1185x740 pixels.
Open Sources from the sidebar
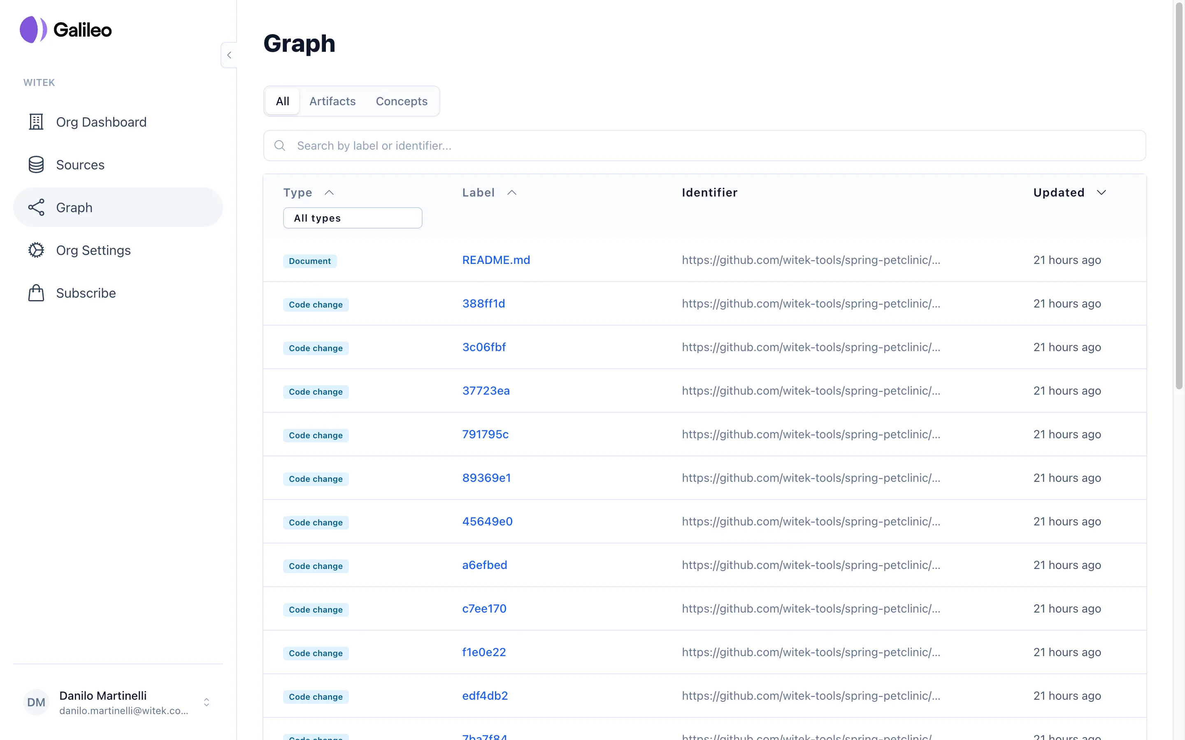pos(118,164)
